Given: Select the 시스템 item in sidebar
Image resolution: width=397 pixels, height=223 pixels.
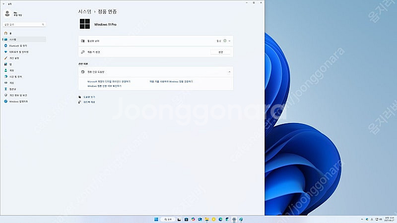Looking at the screenshot, I should pos(24,40).
